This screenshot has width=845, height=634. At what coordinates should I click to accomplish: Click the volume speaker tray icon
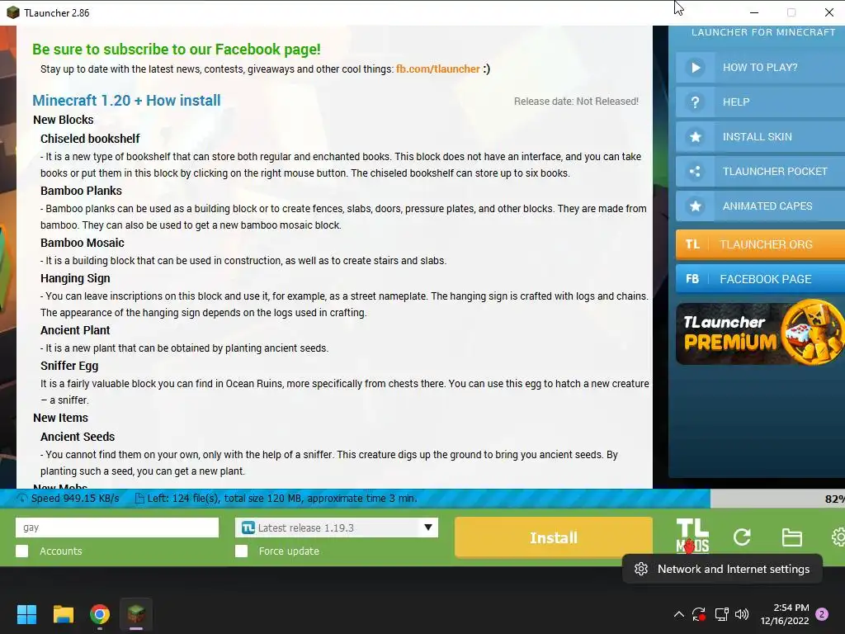coord(742,614)
